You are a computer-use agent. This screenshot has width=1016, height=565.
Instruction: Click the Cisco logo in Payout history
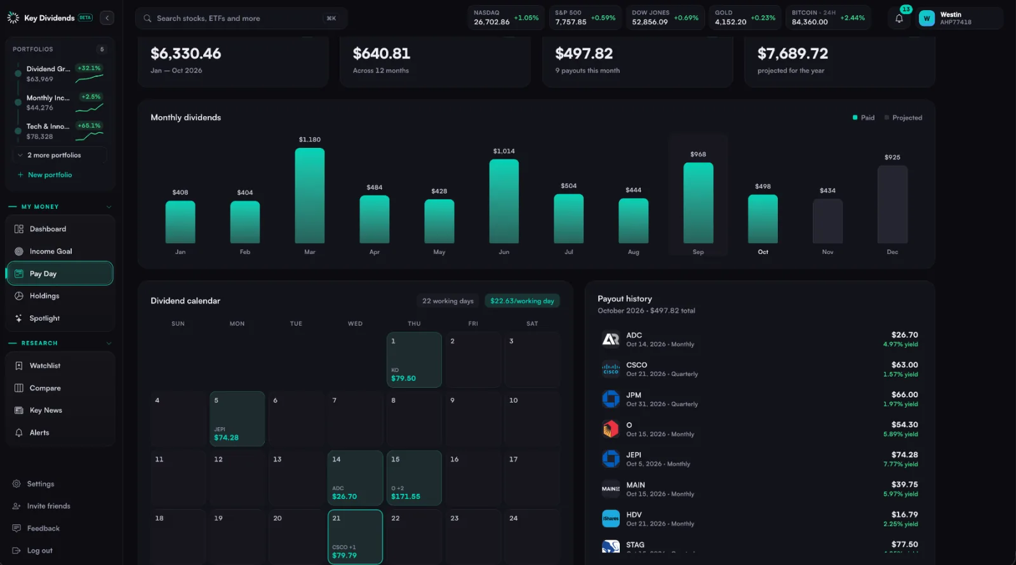tap(611, 369)
